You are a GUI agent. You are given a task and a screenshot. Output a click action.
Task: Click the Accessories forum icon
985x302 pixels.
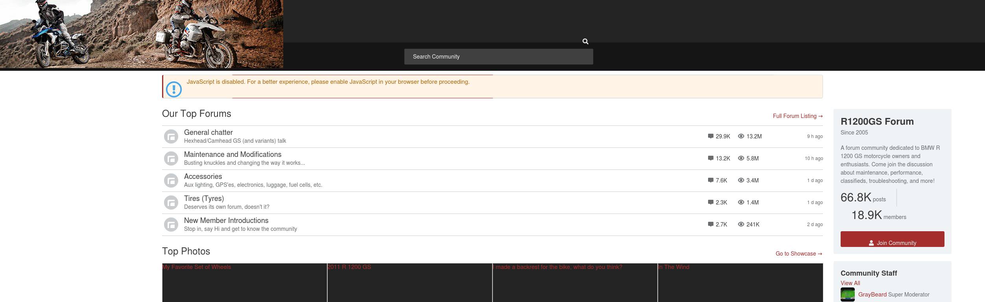(171, 180)
